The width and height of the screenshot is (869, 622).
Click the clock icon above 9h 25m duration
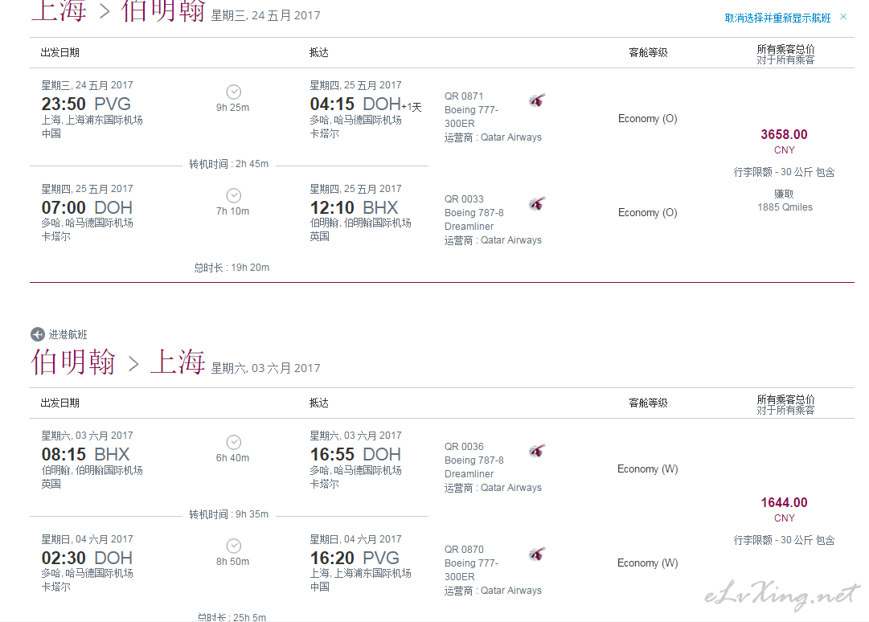coord(233,92)
